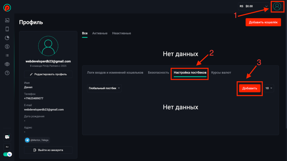Click Выйти из аккаунта button
This screenshot has height=161, width=287.
pyautogui.click(x=48, y=150)
